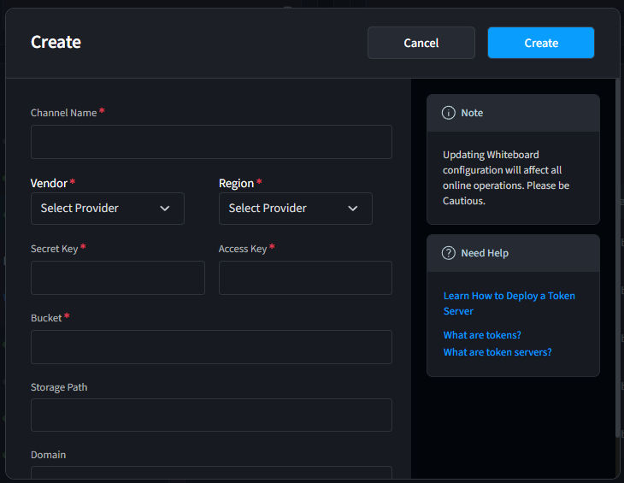Open the What are tokens? link
The height and width of the screenshot is (483, 624).
(482, 335)
